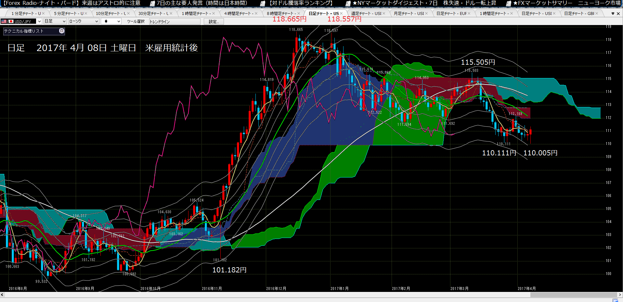Open the 対ドル騰落率ランキング headline
This screenshot has width=623, height=302.
click(301, 3)
